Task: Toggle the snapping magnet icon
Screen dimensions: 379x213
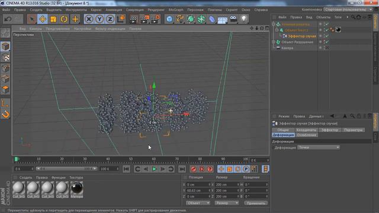Action: (x=5, y=114)
